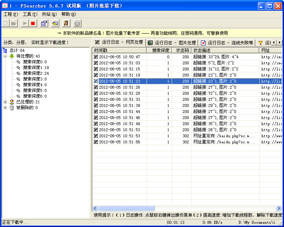Sort by the 状态描述 column header
The height and width of the screenshot is (227, 284).
tap(225, 50)
